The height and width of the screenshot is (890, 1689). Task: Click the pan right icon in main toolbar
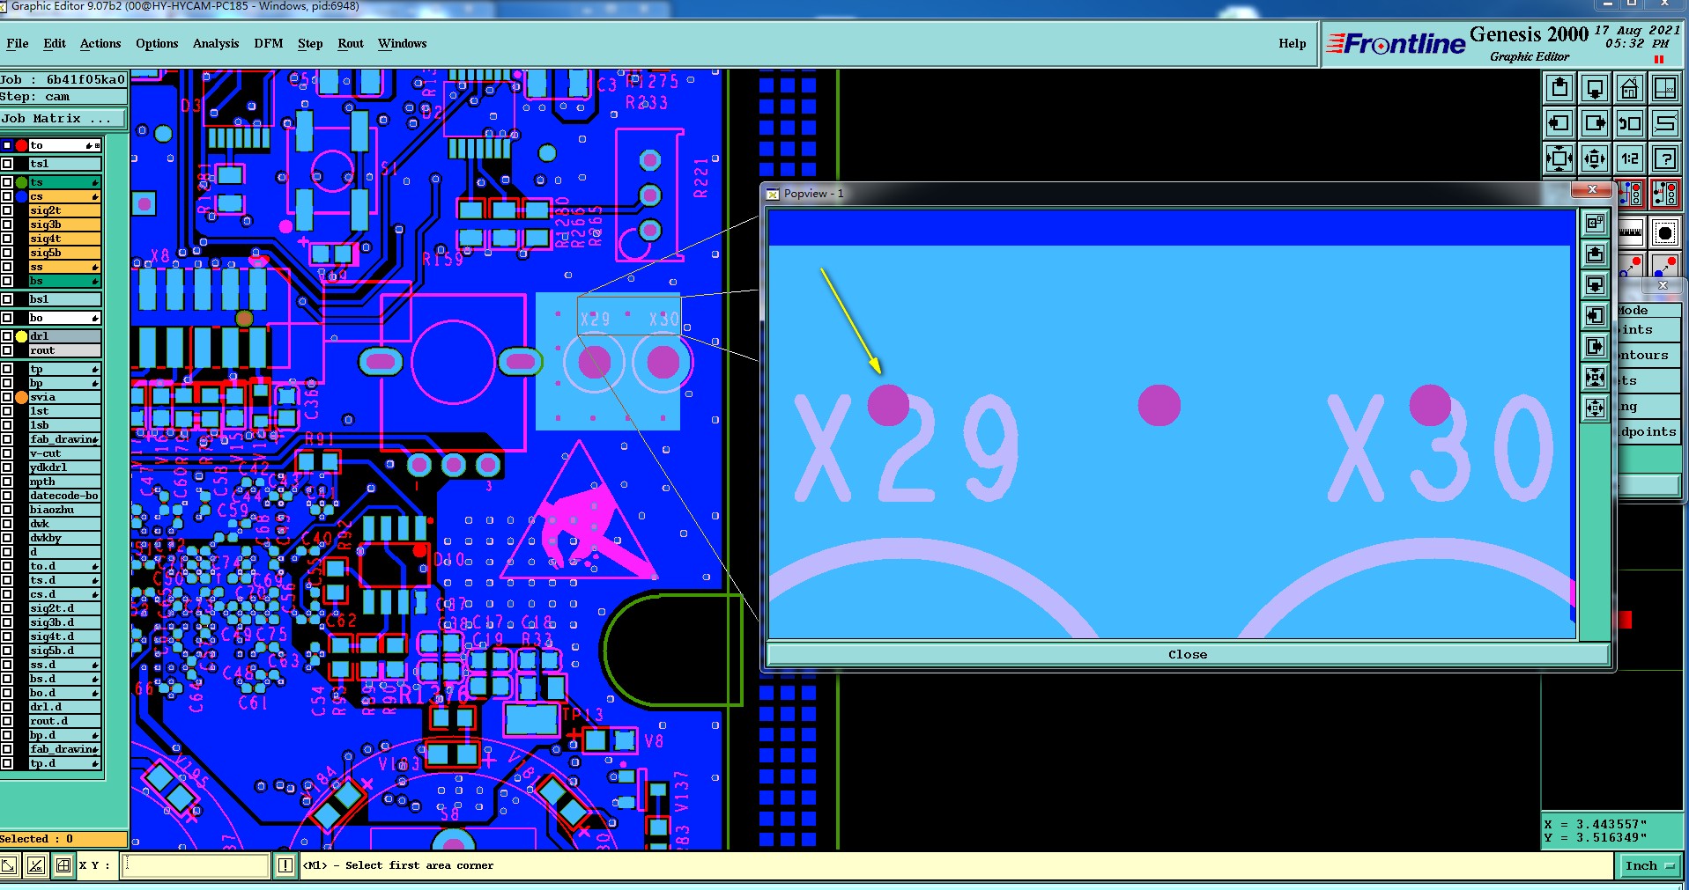click(x=1595, y=123)
